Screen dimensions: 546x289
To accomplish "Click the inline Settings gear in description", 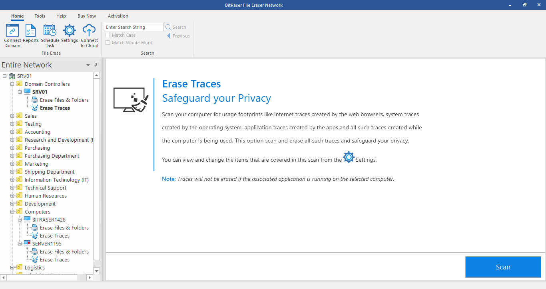I will tap(349, 157).
